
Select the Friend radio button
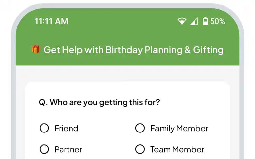pyautogui.click(x=44, y=128)
